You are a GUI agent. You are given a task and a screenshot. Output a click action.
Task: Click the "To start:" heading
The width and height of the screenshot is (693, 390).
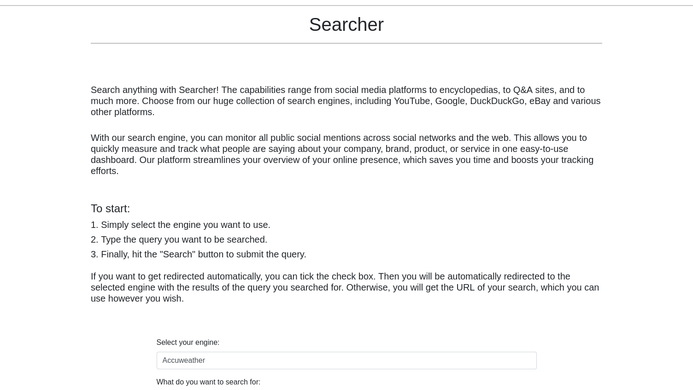pyautogui.click(x=110, y=209)
